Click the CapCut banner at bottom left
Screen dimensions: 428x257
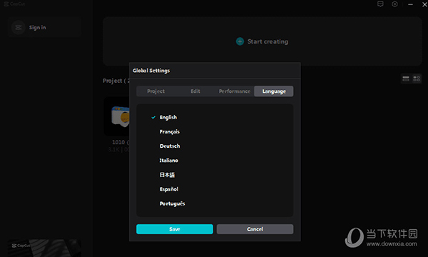[x=44, y=248]
